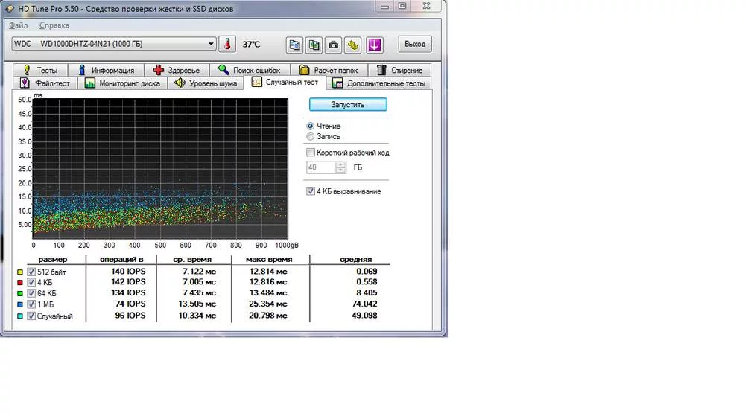745x419 pixels.
Task: Uncheck the 512 байт size checkbox
Action: [x=31, y=272]
